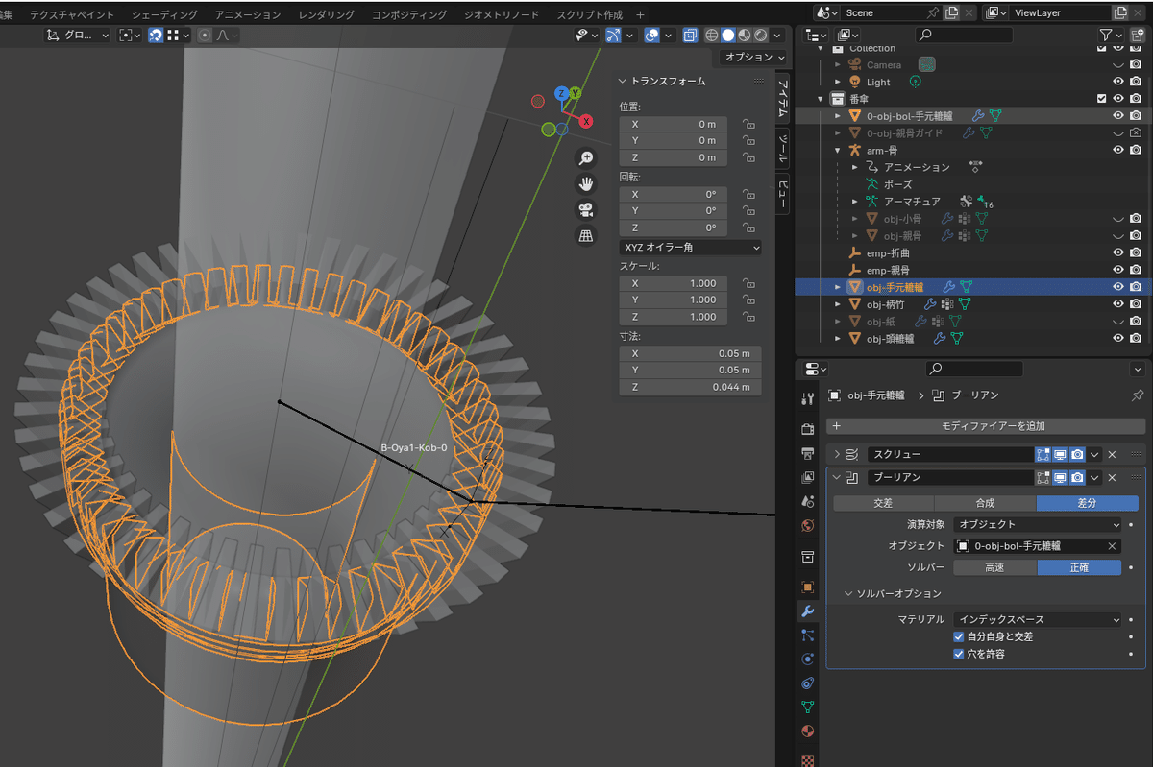Open Physics properties tab icon
Image resolution: width=1153 pixels, height=767 pixels.
(808, 659)
